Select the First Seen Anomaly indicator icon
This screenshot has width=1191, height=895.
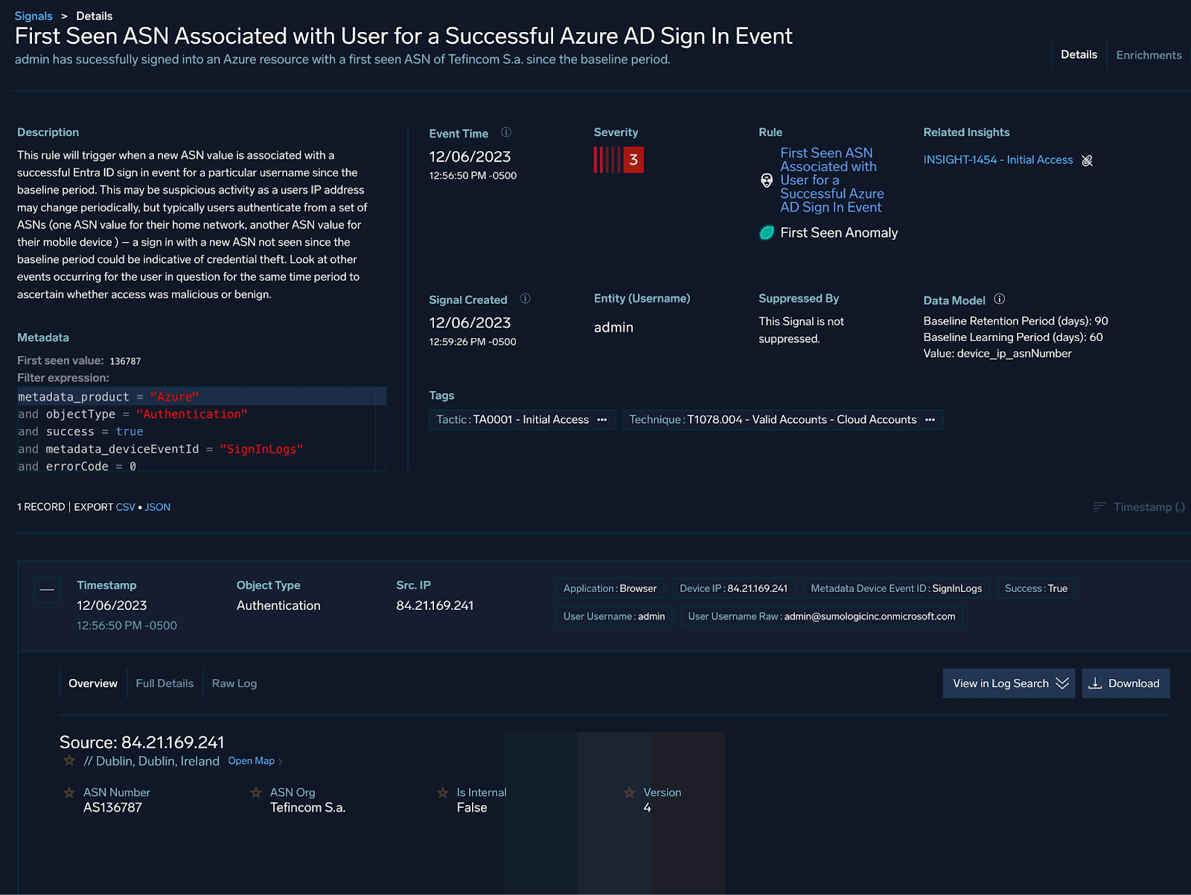[x=766, y=232]
